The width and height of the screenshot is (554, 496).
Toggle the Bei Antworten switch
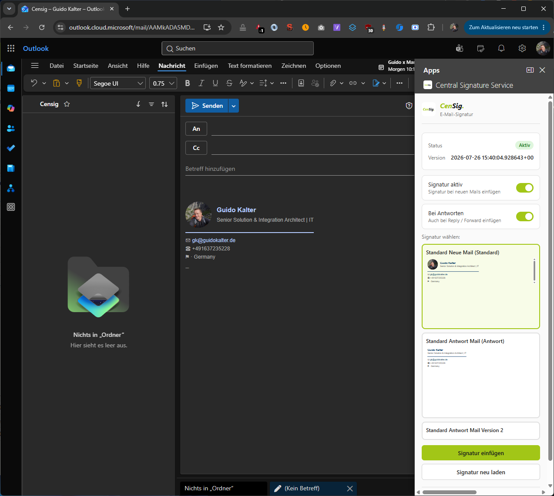point(525,216)
